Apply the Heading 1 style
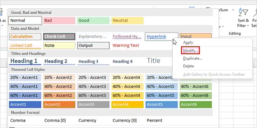This screenshot has width=257, height=128. 25,61
